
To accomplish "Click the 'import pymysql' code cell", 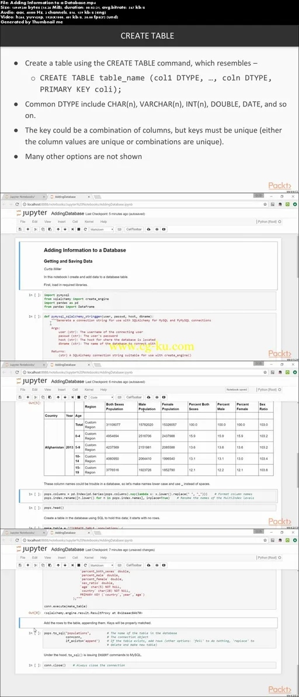I will tap(159, 300).
